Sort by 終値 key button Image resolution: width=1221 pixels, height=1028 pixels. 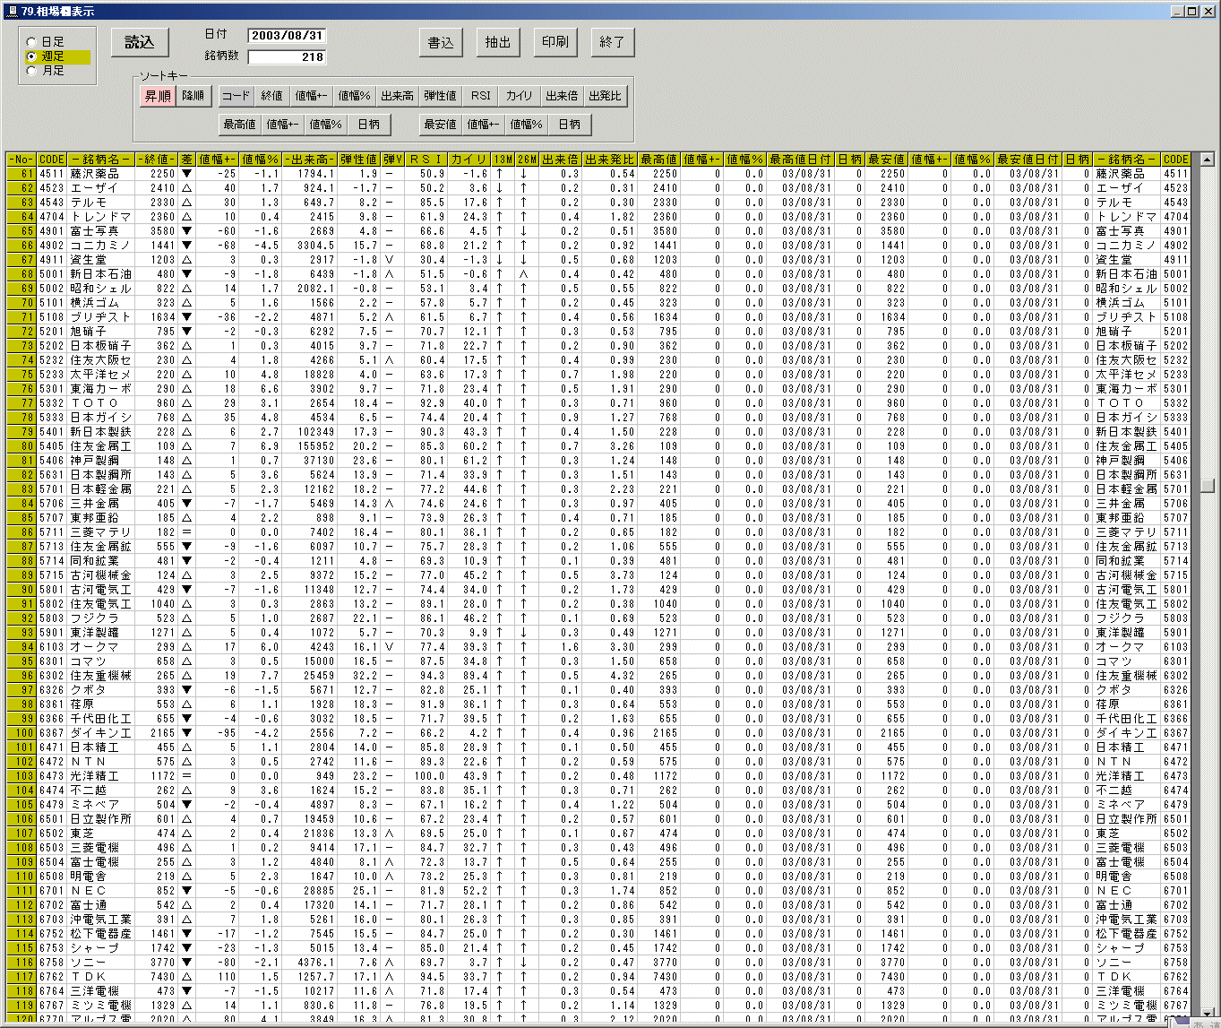[x=272, y=96]
